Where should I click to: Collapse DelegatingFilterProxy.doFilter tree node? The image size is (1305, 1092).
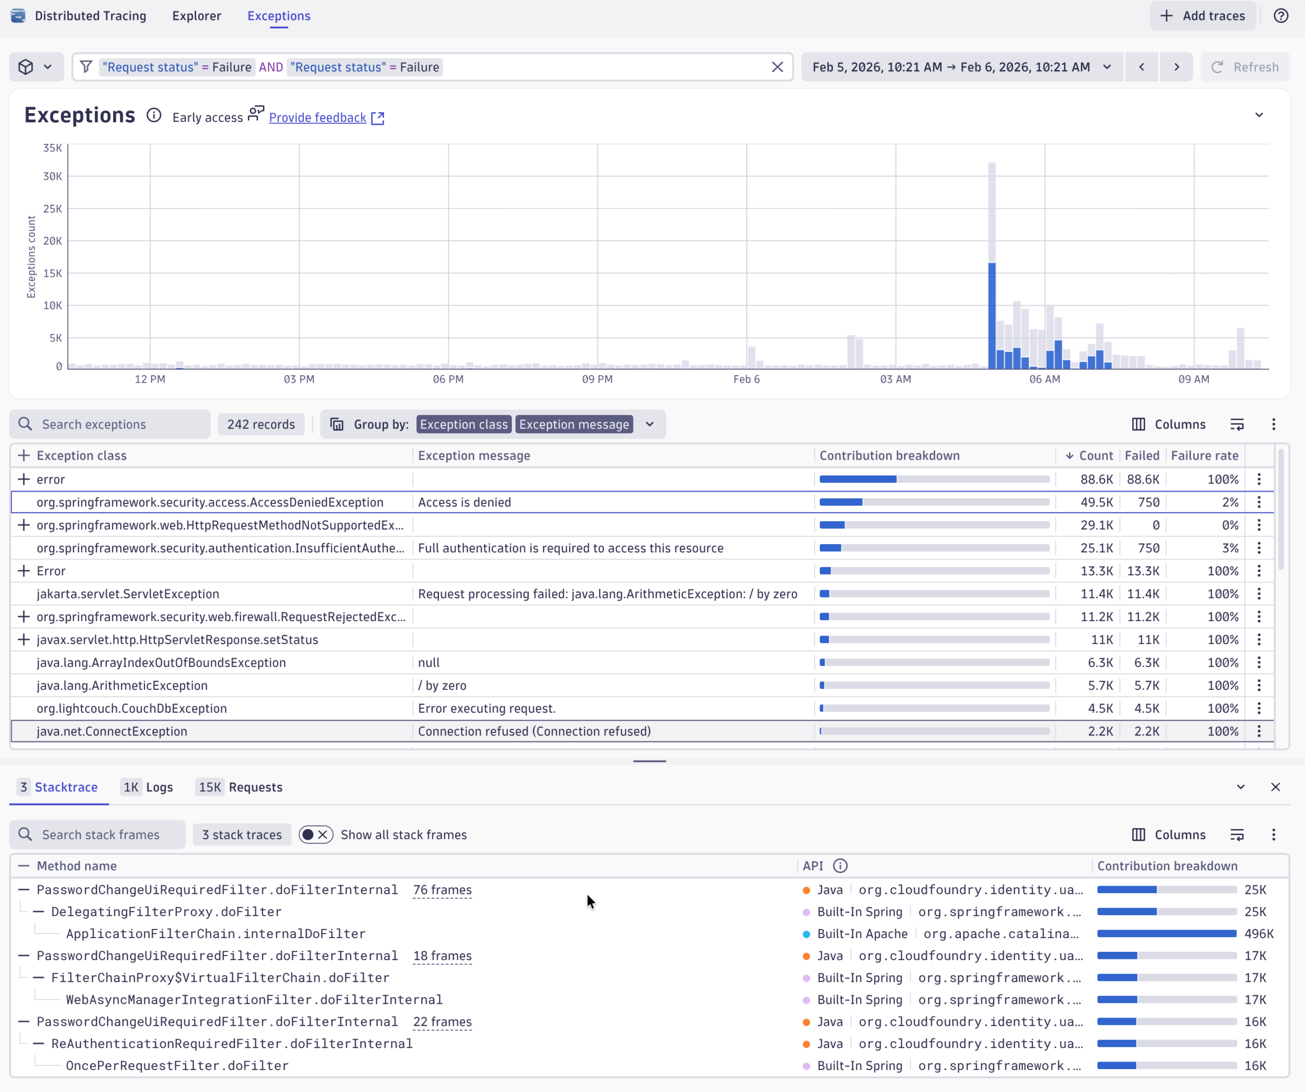pyautogui.click(x=39, y=912)
